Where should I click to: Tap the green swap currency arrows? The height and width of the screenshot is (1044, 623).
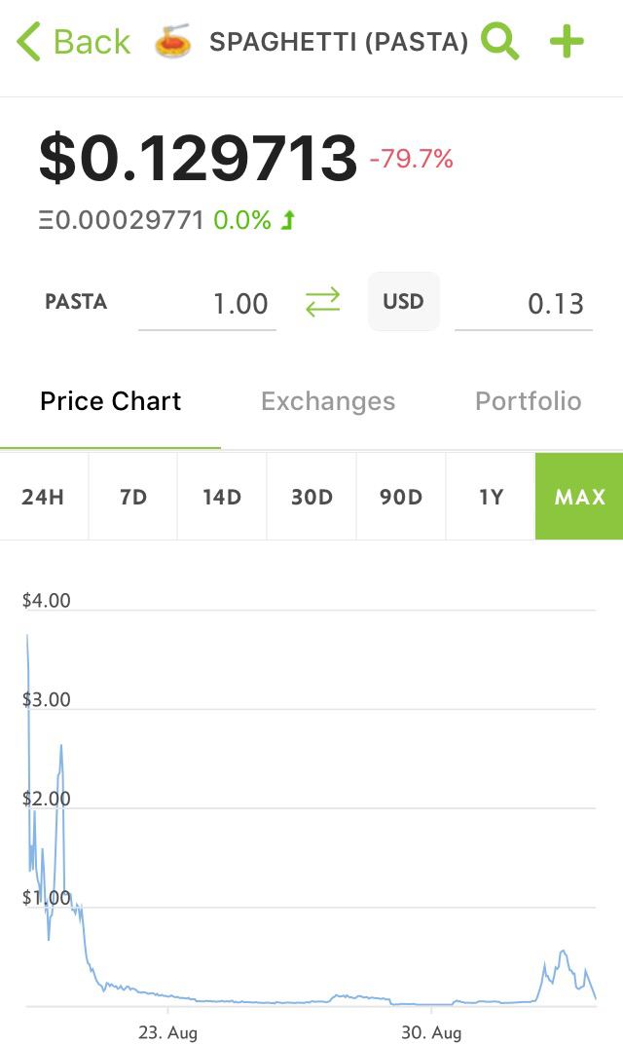click(322, 303)
